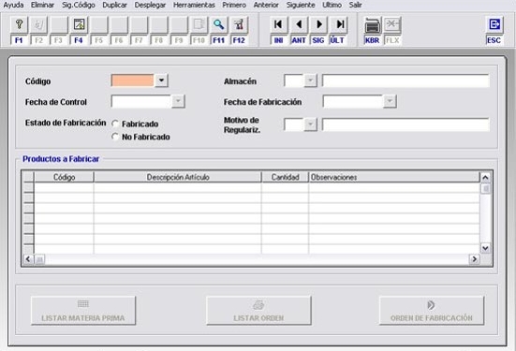This screenshot has height=351, width=516.
Task: Click first empty cell under Código column
Action: (x=65, y=187)
